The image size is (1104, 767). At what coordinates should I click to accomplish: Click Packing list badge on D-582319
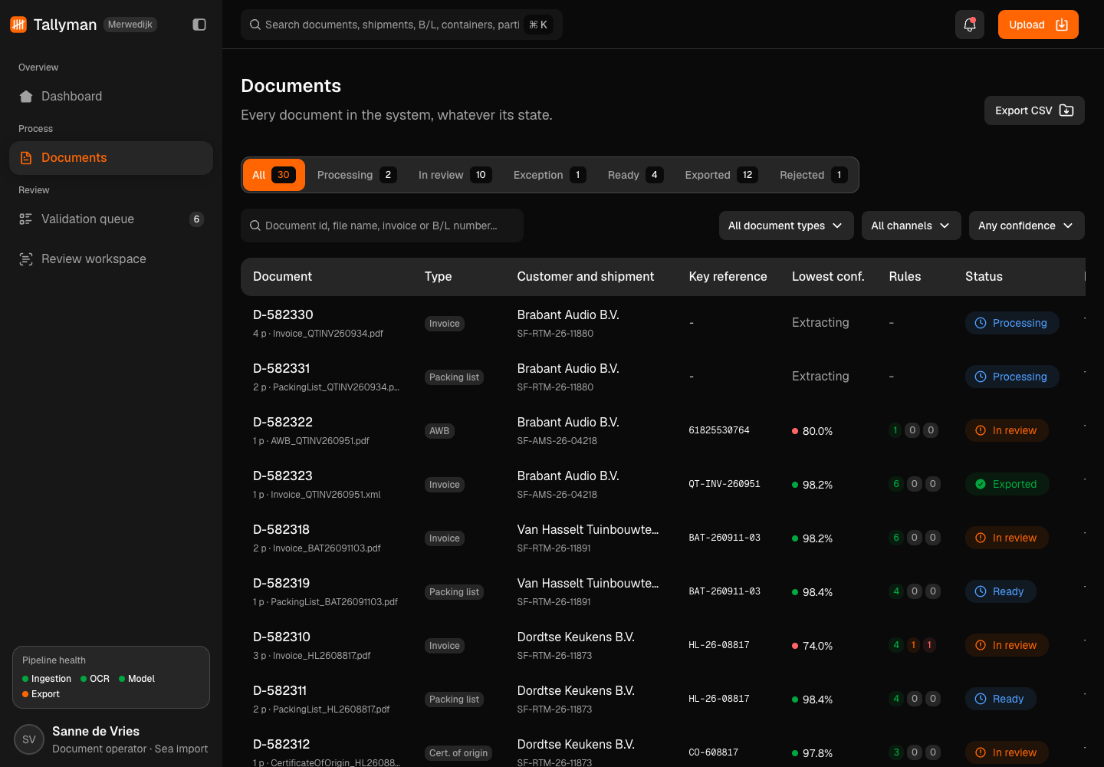(454, 592)
